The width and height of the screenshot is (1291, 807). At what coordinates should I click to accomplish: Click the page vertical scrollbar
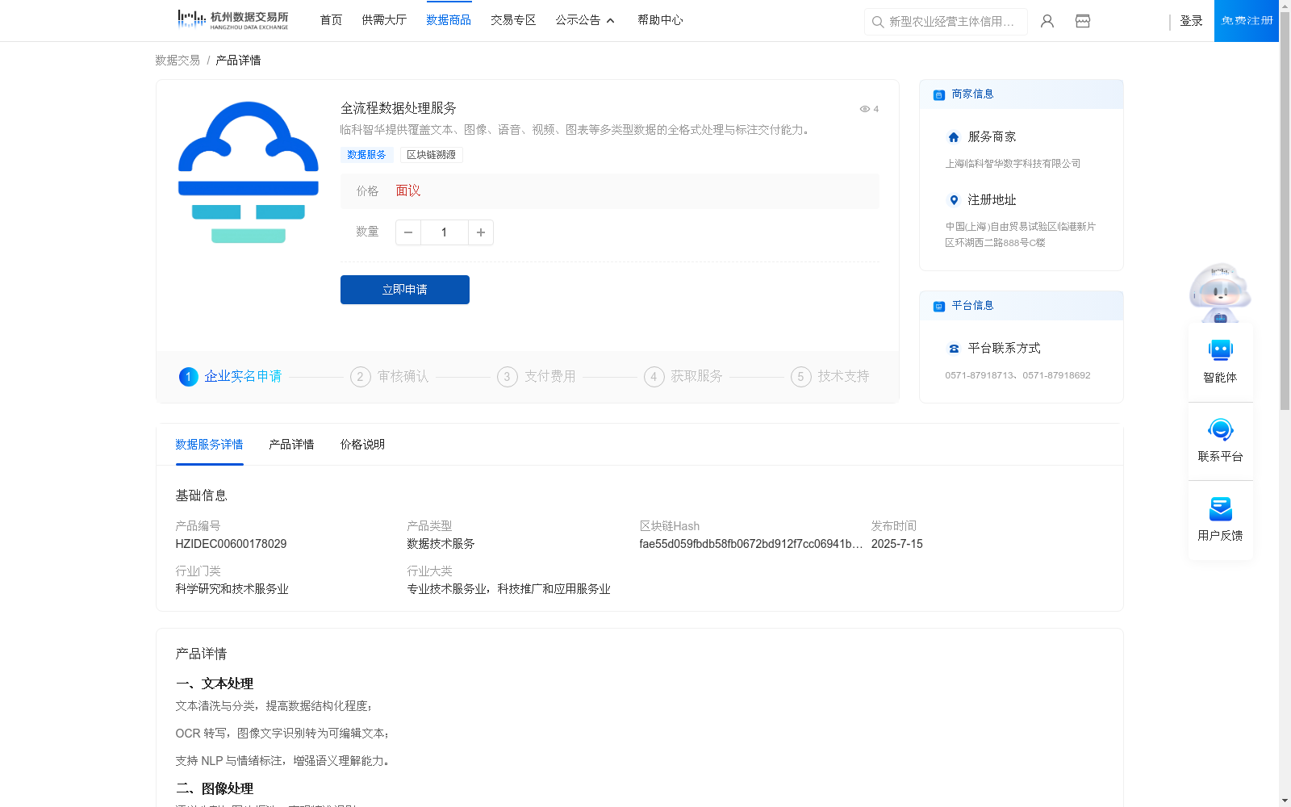point(1285,210)
